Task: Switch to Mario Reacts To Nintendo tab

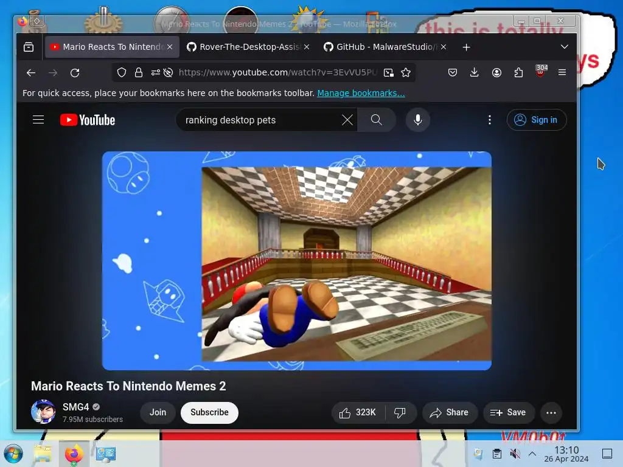Action: [113, 47]
